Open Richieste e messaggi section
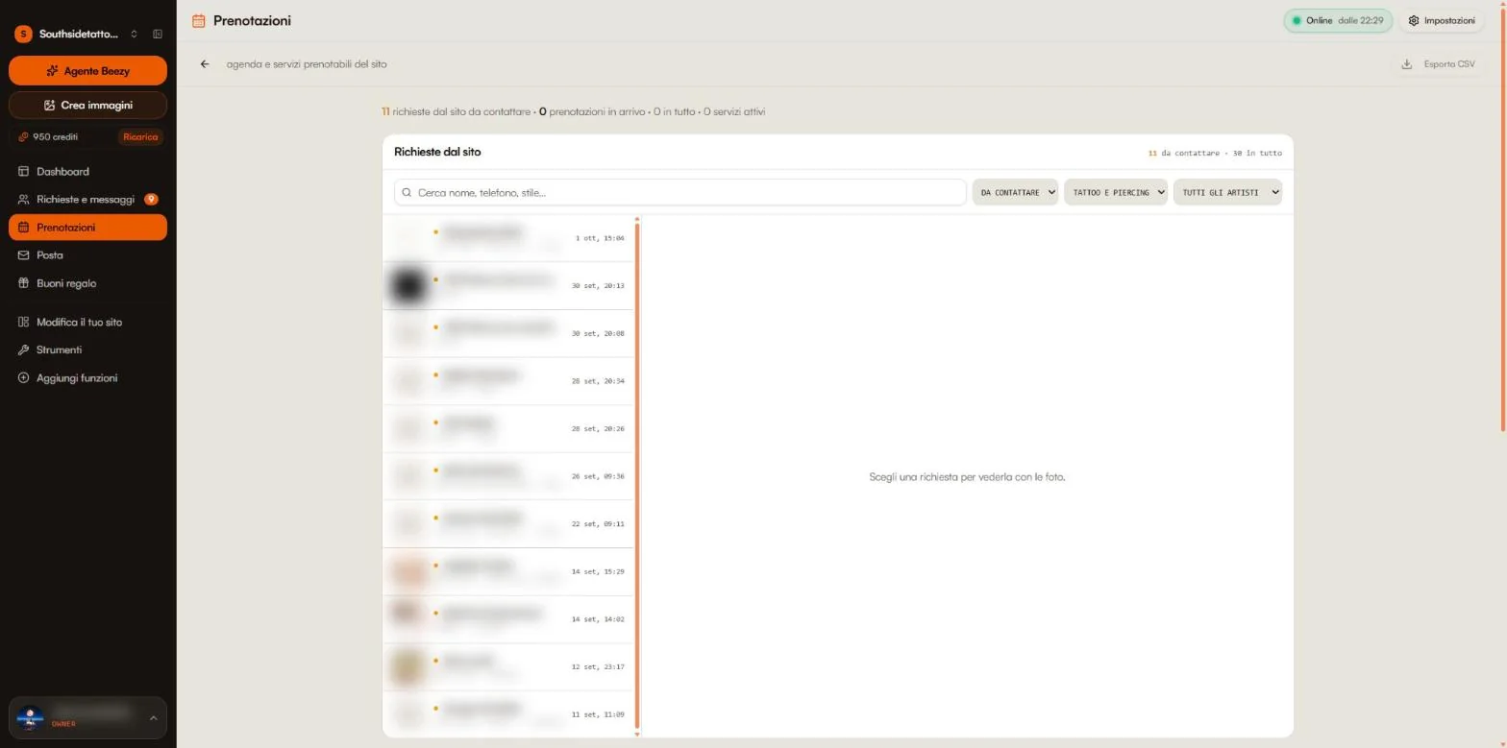This screenshot has height=748, width=1507. [87, 200]
